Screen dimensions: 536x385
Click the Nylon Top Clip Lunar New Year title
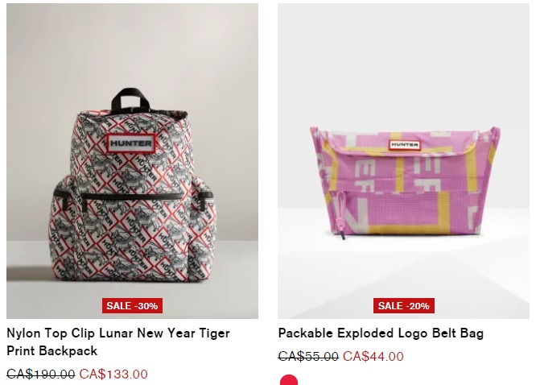(118, 333)
